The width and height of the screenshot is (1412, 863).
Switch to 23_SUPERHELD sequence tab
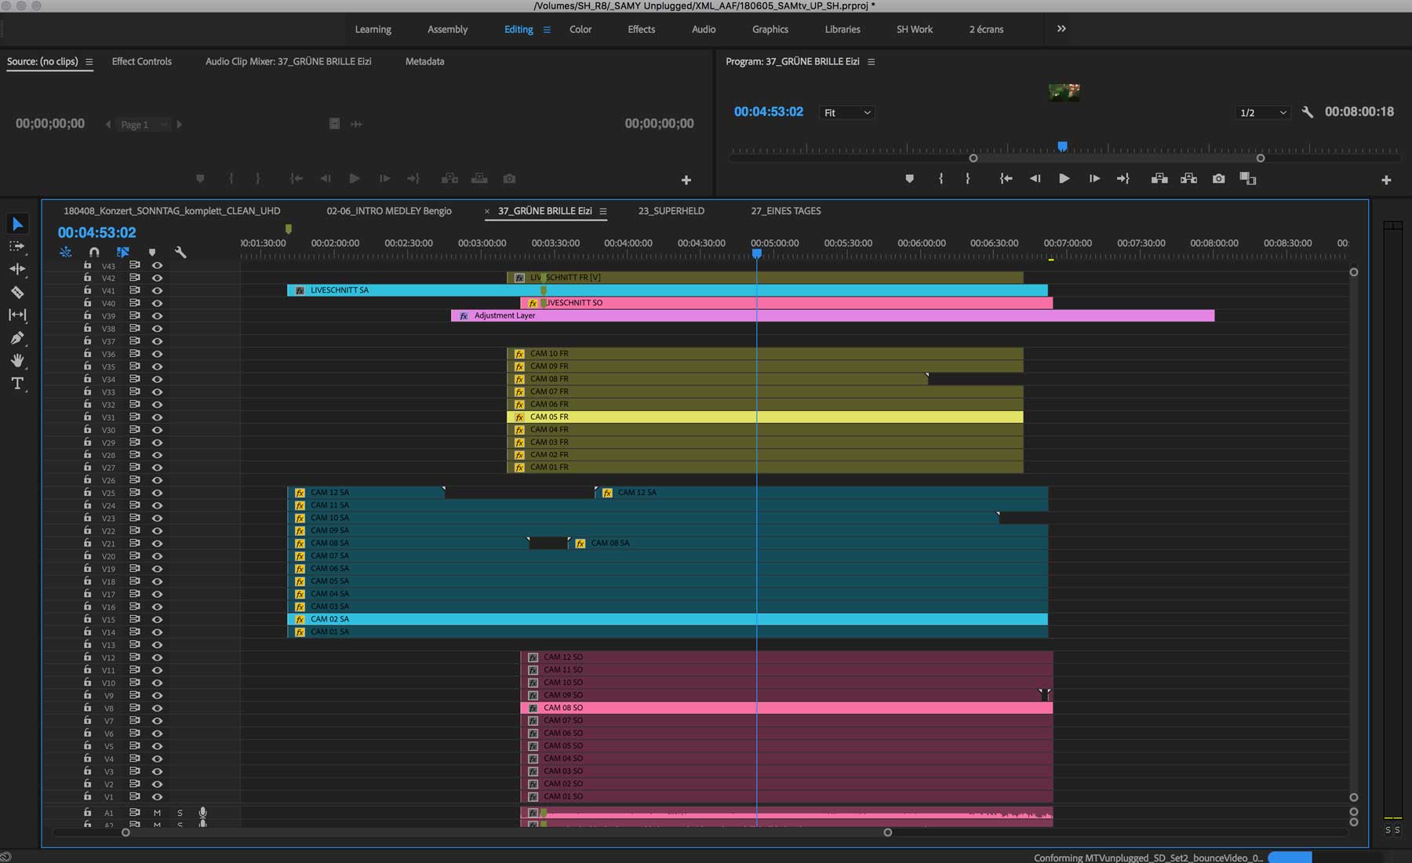coord(671,211)
